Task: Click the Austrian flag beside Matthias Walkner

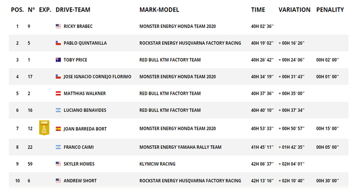Action: pyautogui.click(x=58, y=94)
